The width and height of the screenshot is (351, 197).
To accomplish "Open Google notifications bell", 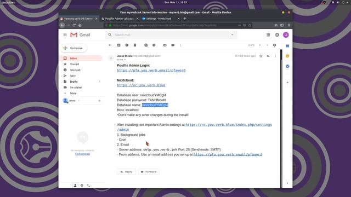I will (x=277, y=35).
